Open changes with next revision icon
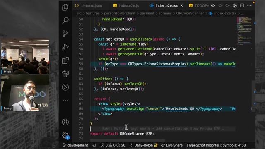265x149 pixels. [227, 5]
